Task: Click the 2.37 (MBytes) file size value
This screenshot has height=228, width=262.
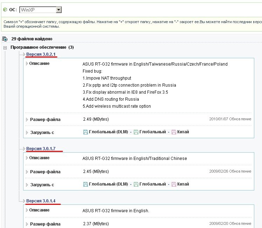Action: pos(96,224)
